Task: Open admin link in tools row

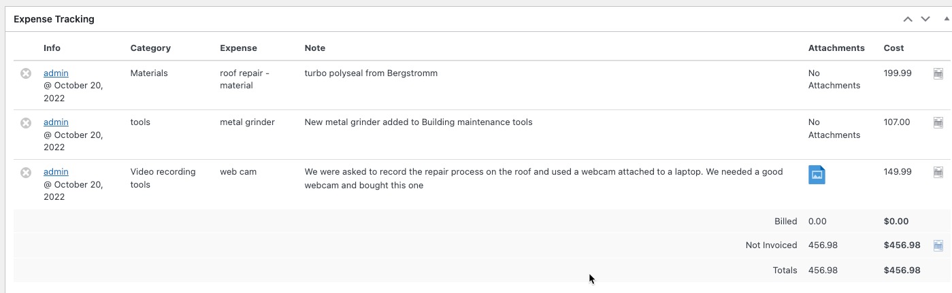Action: 56,122
